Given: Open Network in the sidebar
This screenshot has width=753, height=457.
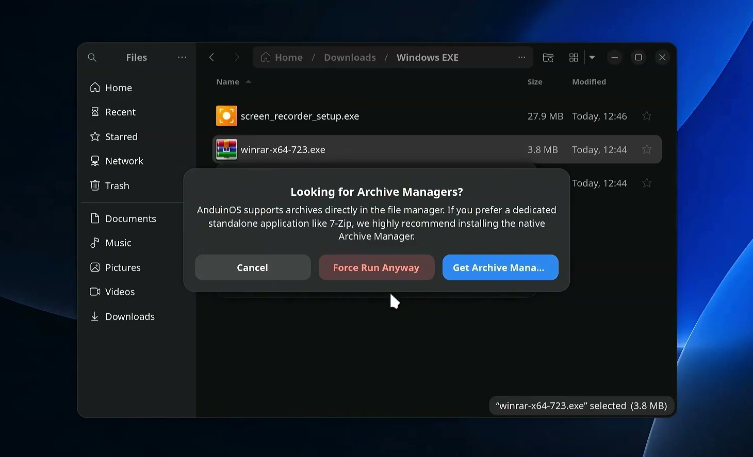Looking at the screenshot, I should [x=136, y=161].
